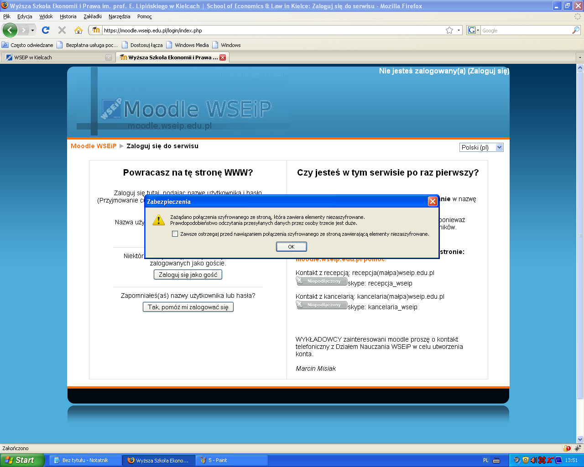The image size is (584, 467).
Task: Click the URL address field
Action: (x=274, y=31)
